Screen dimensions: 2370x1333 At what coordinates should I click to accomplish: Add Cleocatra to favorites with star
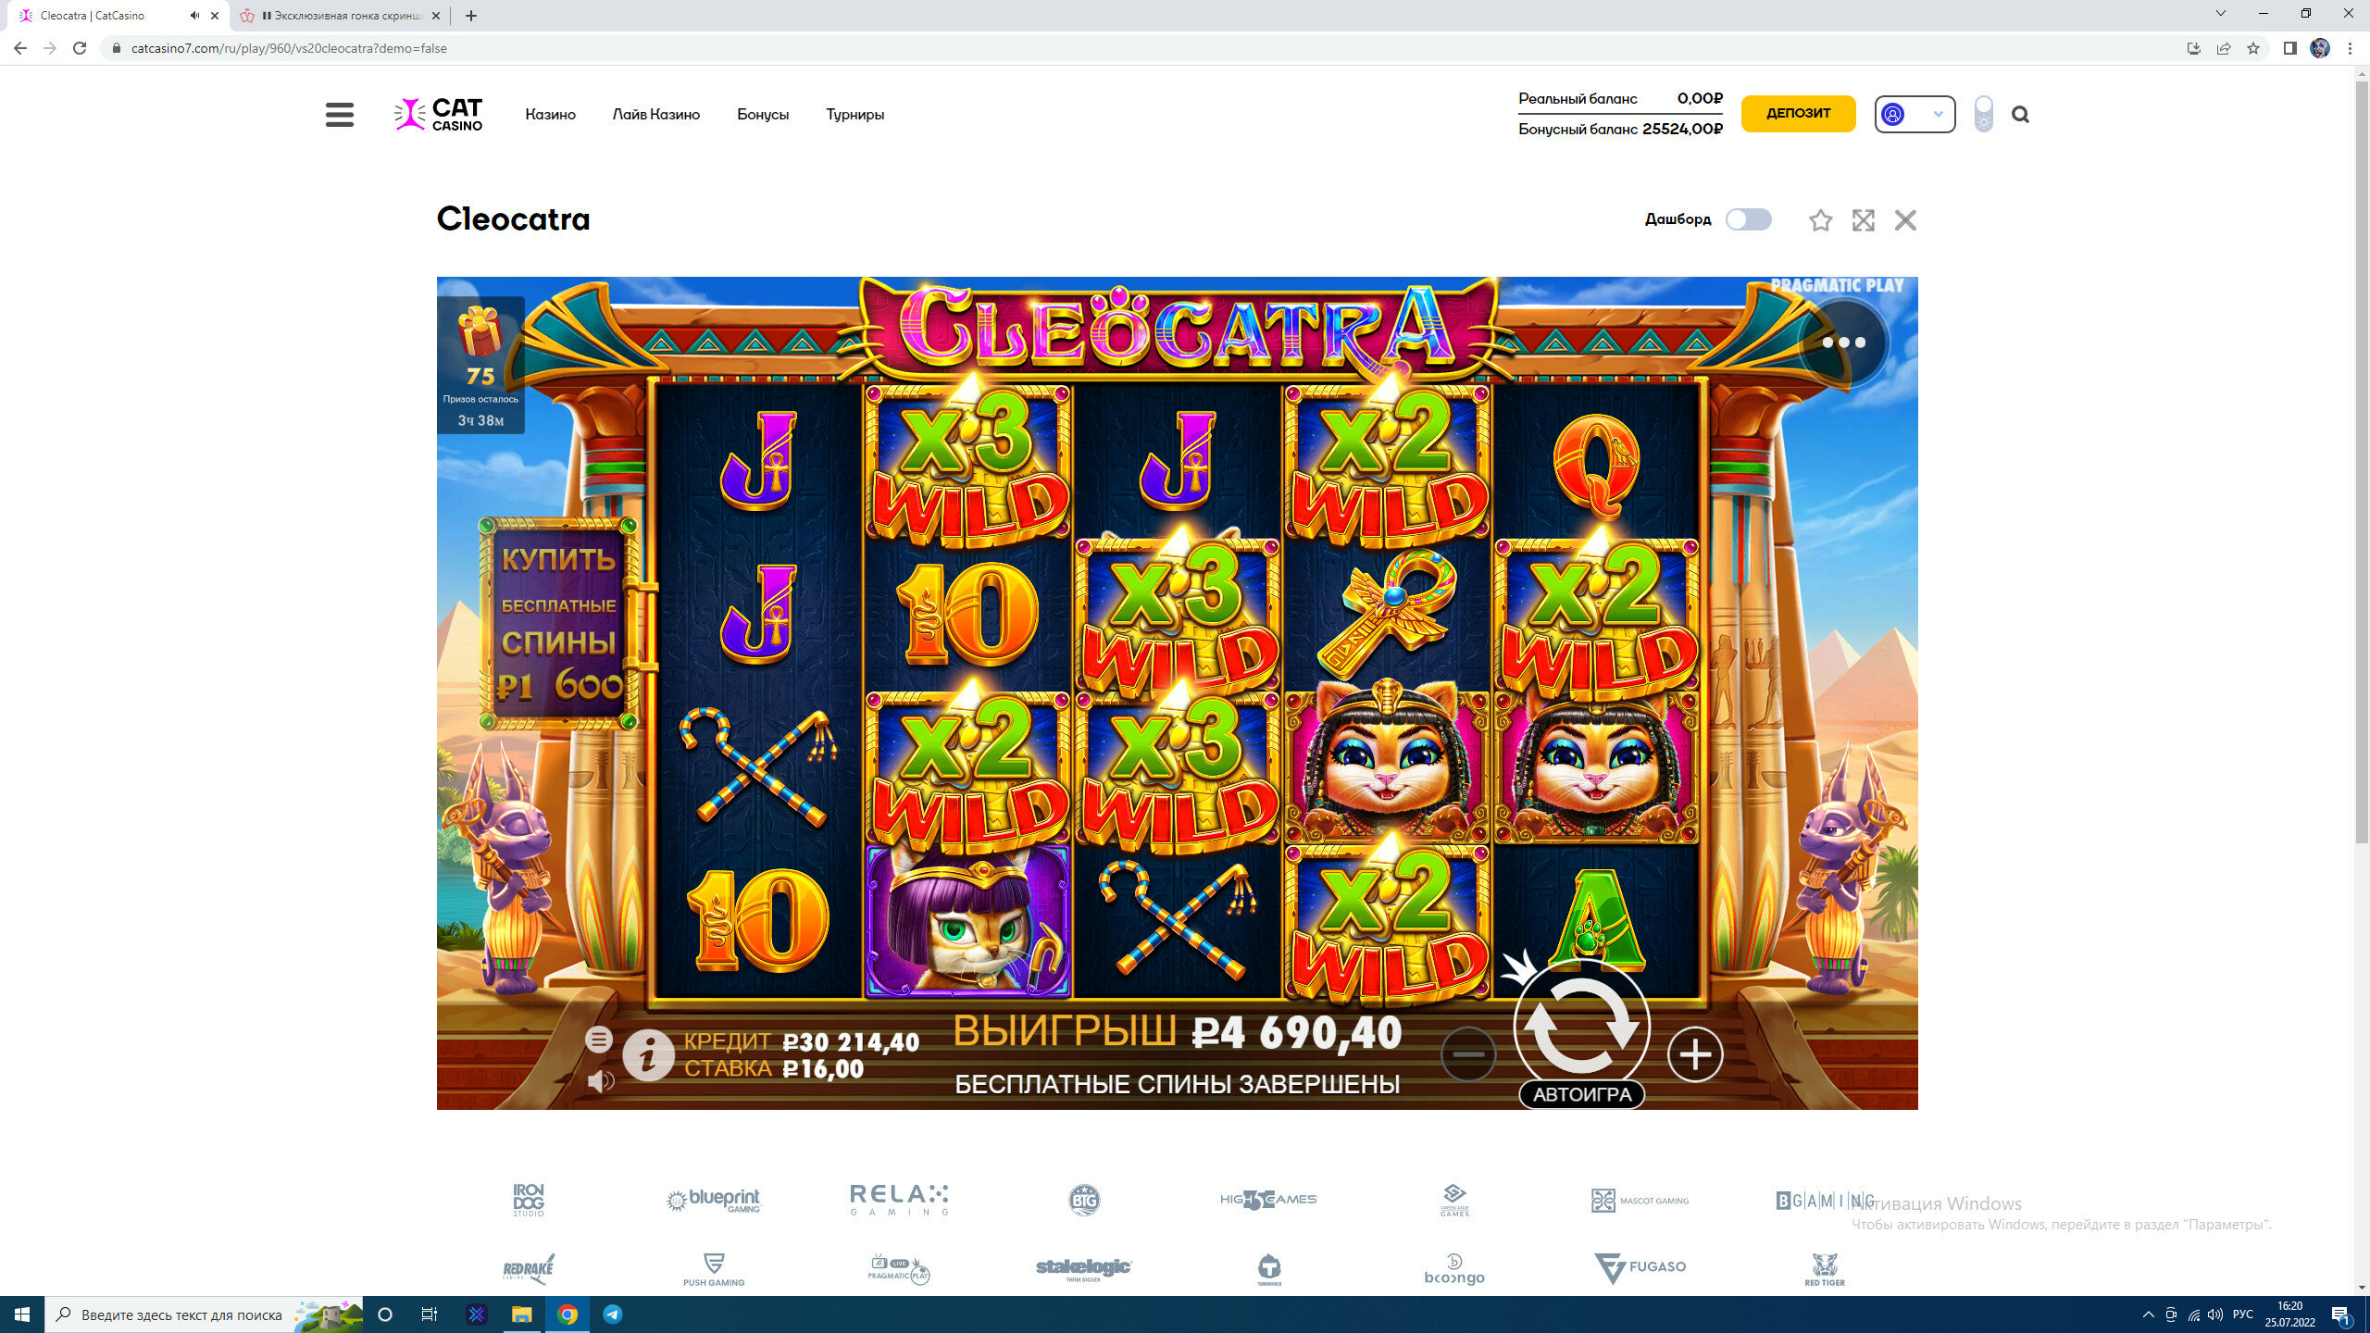coord(1820,220)
